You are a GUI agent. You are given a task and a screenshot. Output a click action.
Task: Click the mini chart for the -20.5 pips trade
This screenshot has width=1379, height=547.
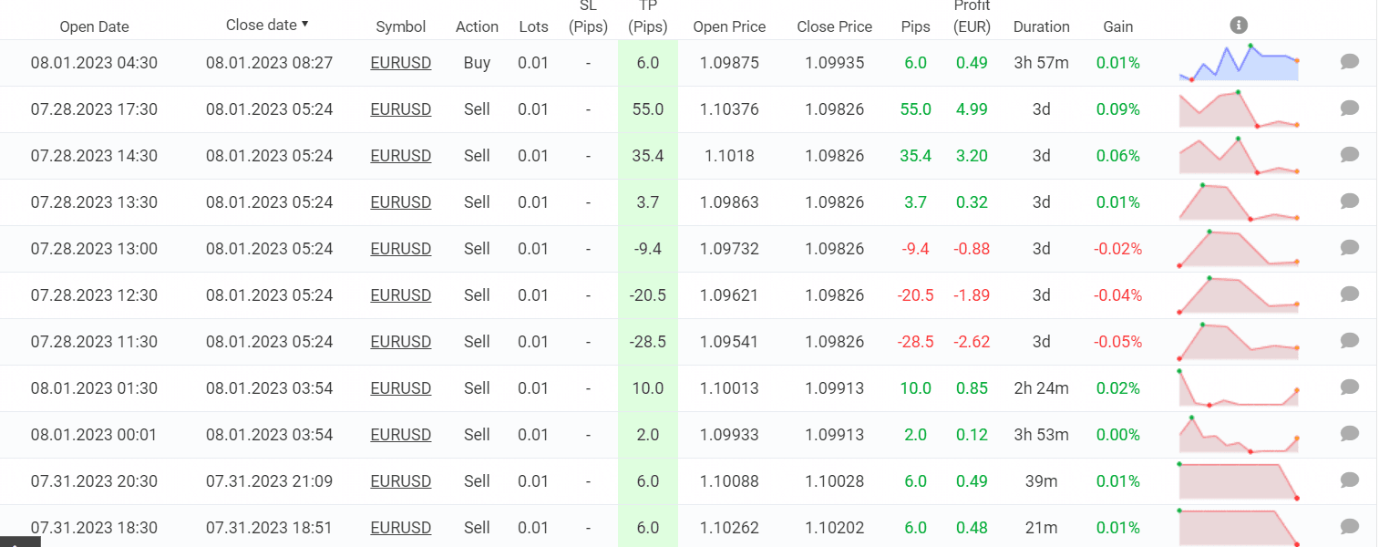click(x=1238, y=295)
